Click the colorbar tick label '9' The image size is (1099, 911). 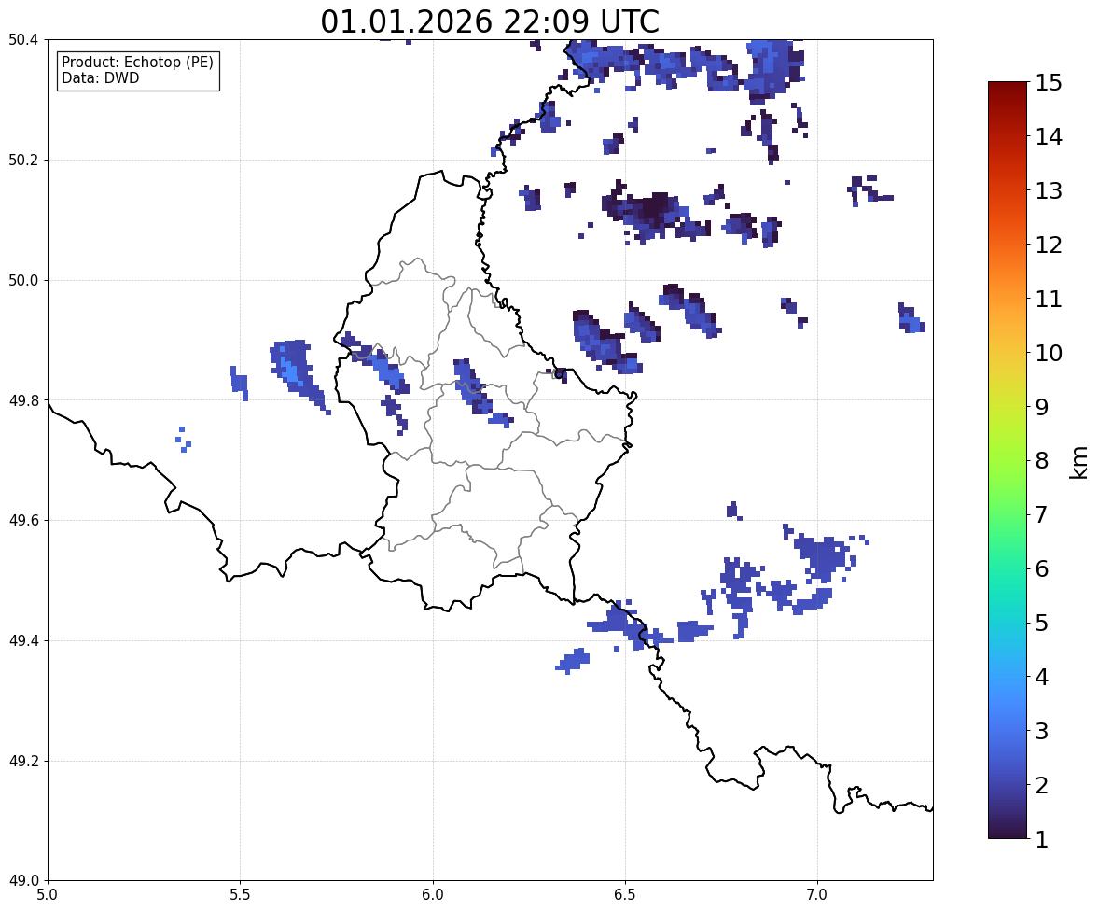click(1042, 407)
